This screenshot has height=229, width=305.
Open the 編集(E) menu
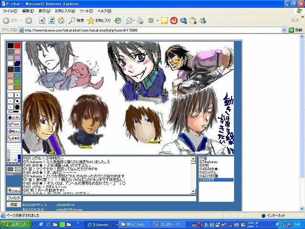click(x=28, y=11)
